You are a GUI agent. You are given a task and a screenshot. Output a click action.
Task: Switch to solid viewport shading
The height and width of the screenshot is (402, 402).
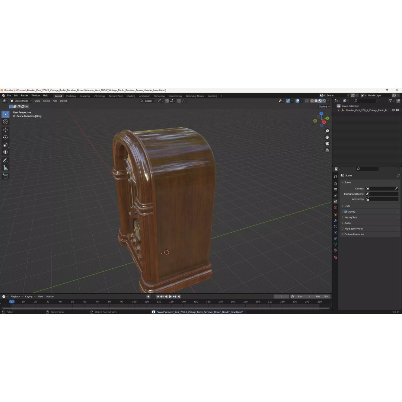(316, 101)
